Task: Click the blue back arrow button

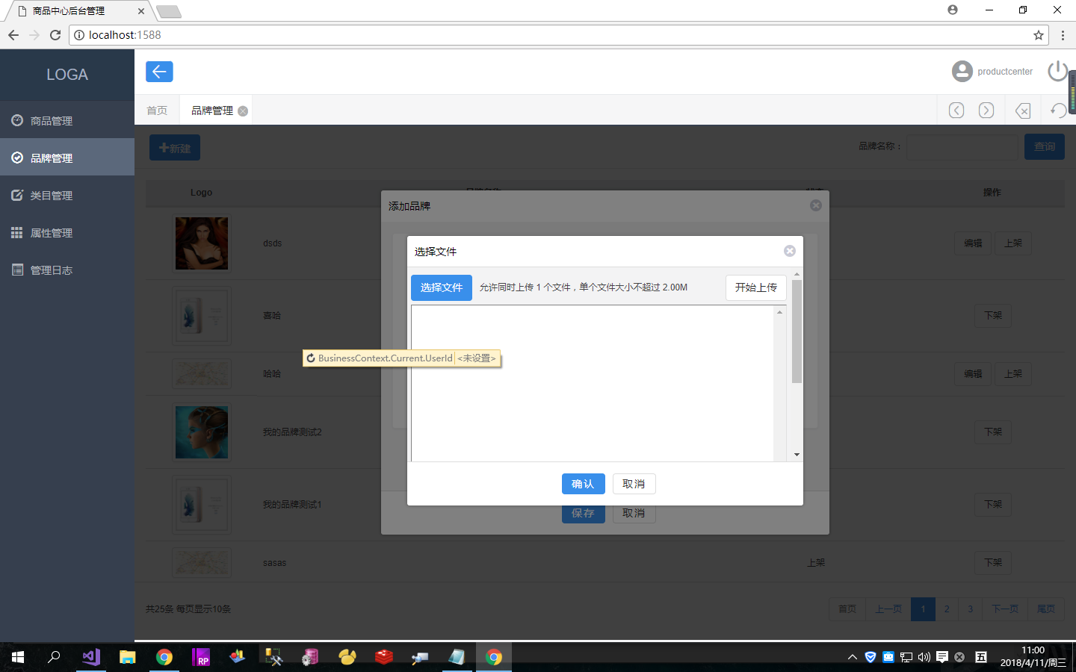Action: (x=159, y=72)
